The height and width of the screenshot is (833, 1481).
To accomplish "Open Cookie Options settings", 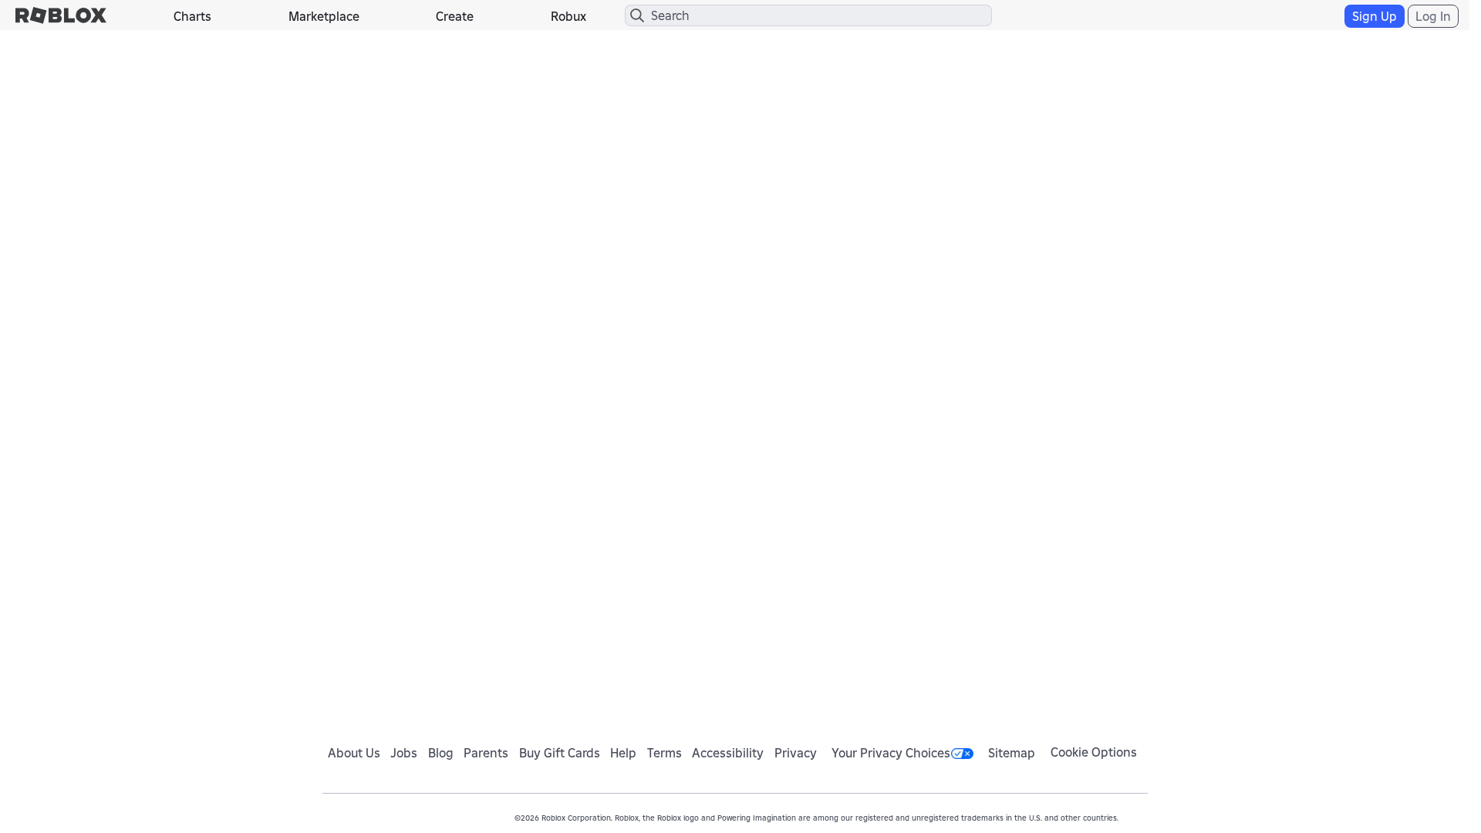I will pos(1093,752).
